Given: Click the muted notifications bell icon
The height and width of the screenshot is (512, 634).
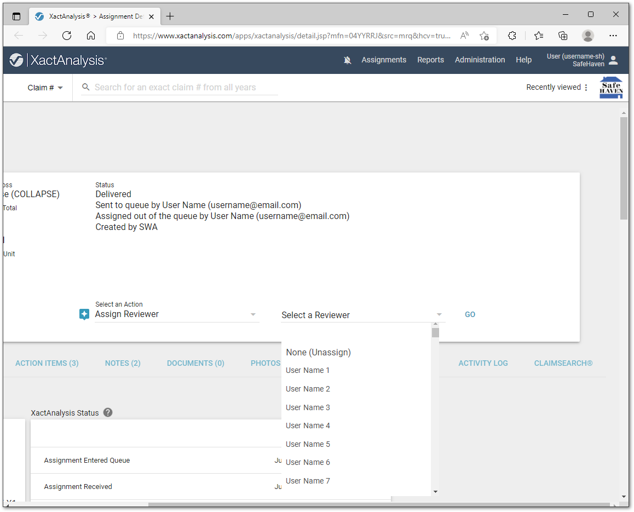Looking at the screenshot, I should (x=347, y=60).
